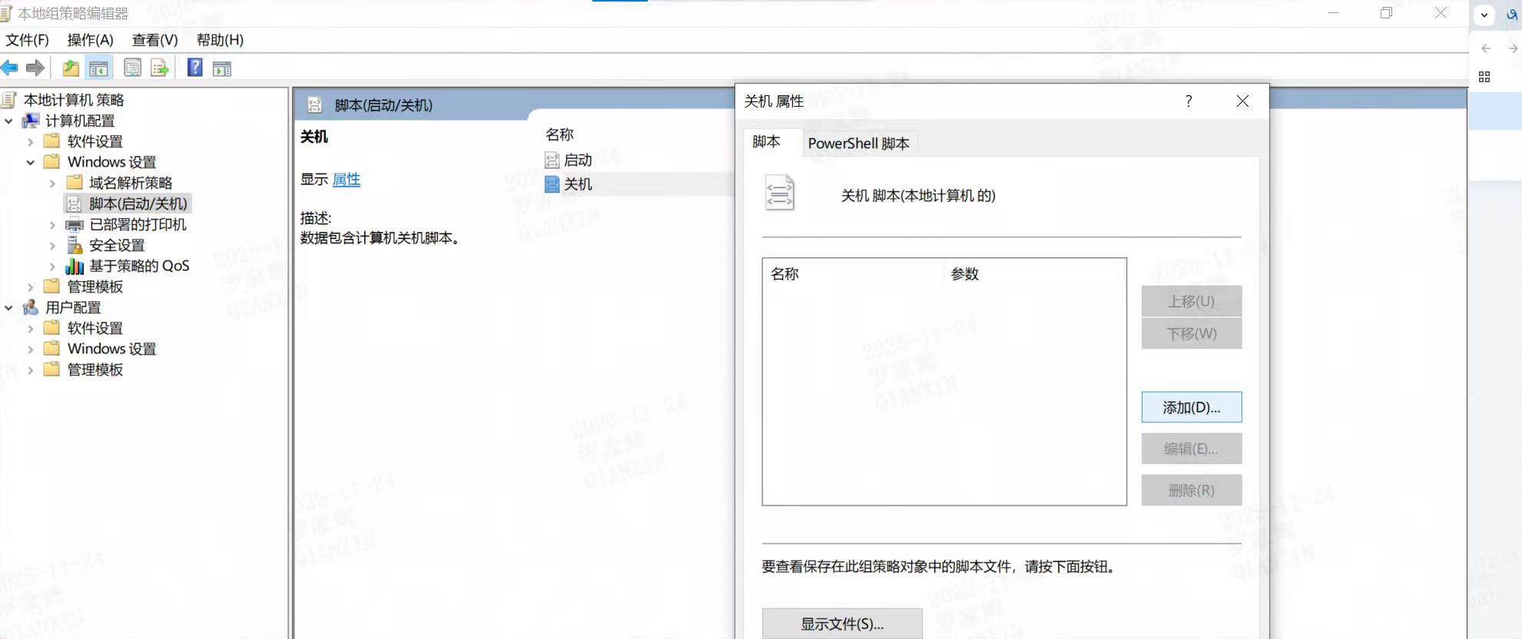Expand Windows 设置 under 用户配置
This screenshot has width=1522, height=639.
[x=30, y=349]
